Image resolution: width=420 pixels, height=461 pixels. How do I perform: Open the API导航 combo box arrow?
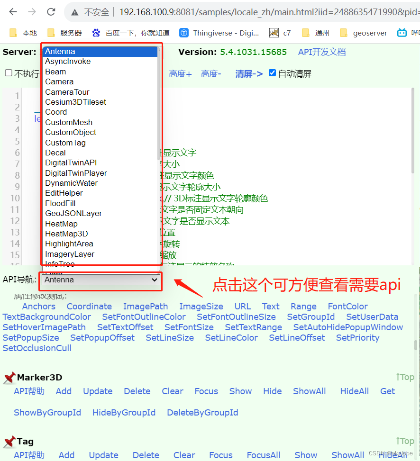pos(155,280)
